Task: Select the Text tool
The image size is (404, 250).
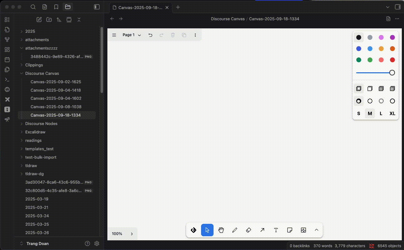Action: (276, 230)
